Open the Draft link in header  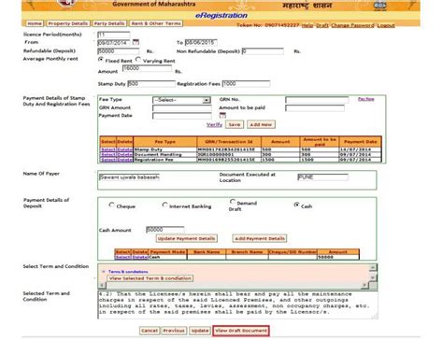(322, 25)
